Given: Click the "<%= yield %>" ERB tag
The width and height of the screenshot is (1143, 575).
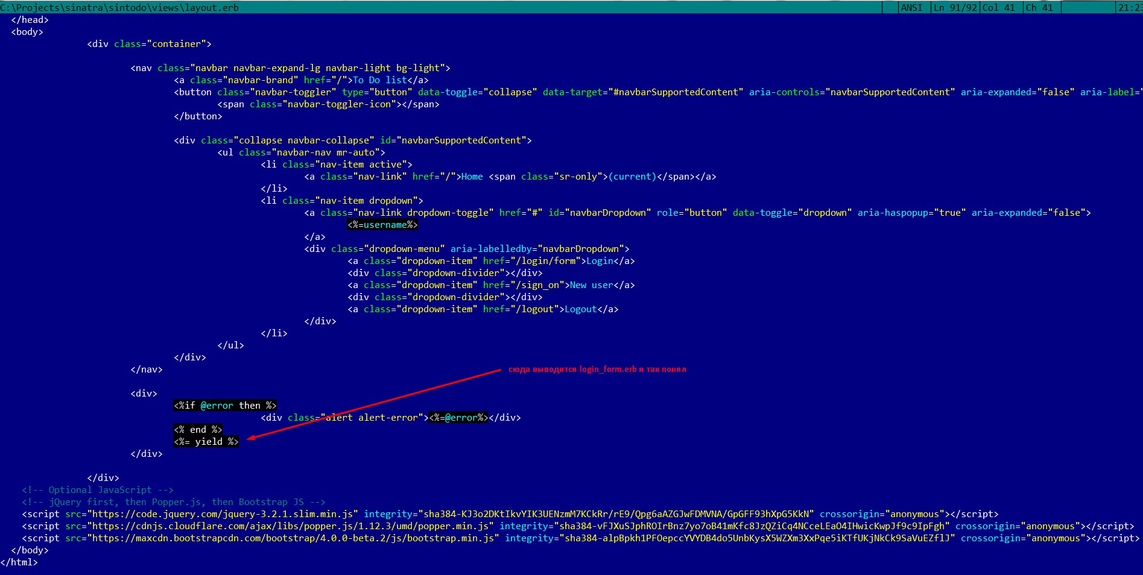Looking at the screenshot, I should (x=206, y=442).
